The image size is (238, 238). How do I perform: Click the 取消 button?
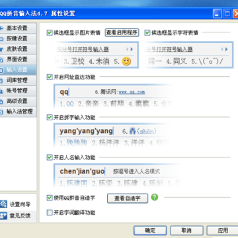point(186,231)
